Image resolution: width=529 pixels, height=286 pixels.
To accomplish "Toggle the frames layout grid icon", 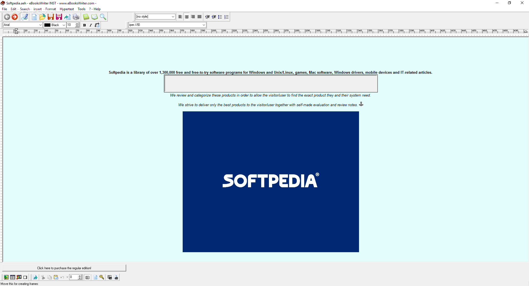I will pos(87,277).
